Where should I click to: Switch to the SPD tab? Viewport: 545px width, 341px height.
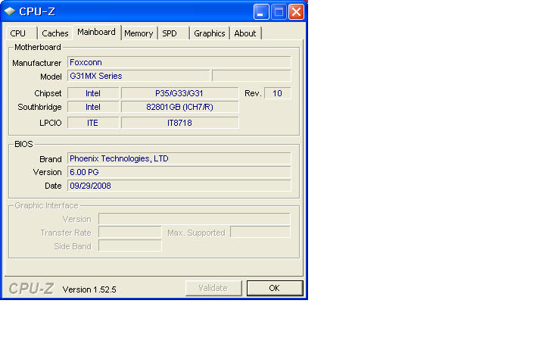point(173,33)
